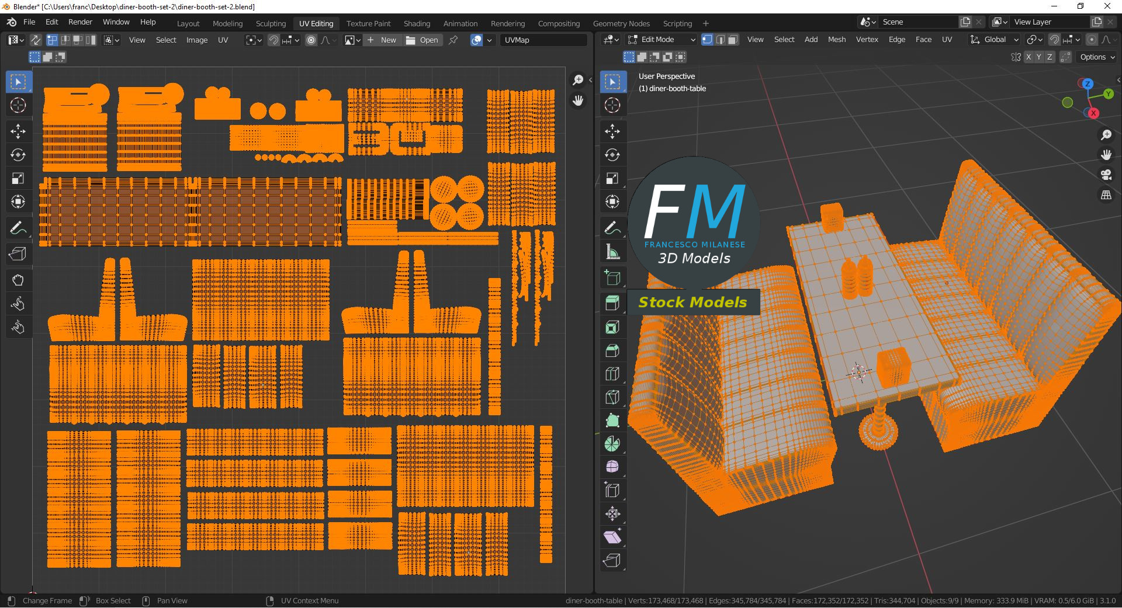Select the Grab tool in UV editor

point(18,280)
